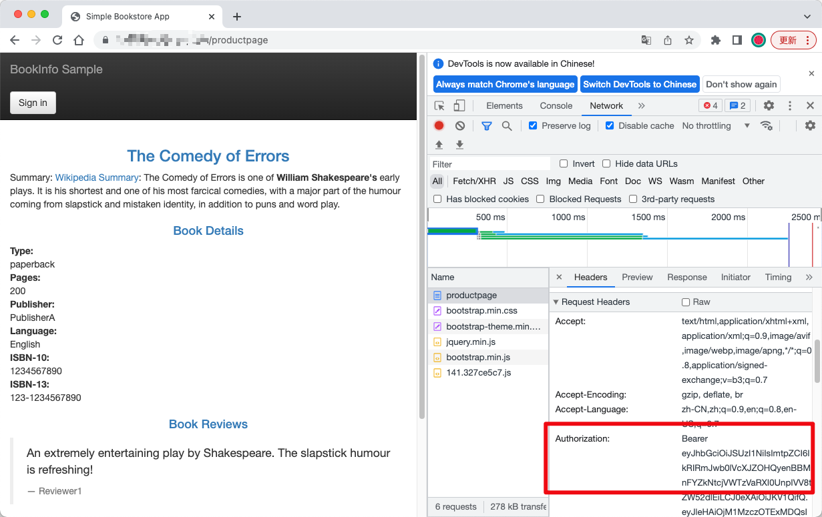Reload the page with refresh icon

[x=57, y=40]
